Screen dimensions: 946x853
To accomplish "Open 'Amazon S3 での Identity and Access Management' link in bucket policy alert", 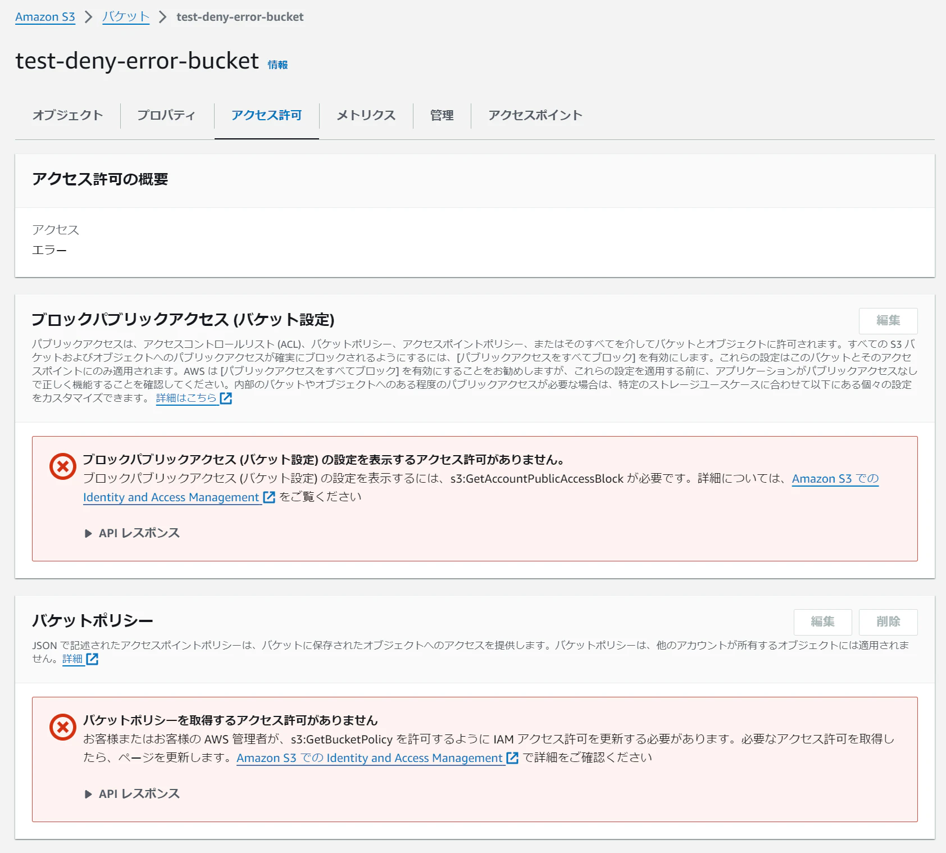I will tap(370, 758).
